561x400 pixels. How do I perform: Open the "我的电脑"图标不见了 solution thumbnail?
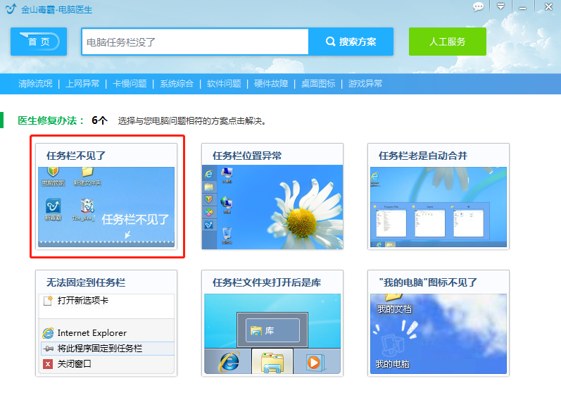click(439, 334)
